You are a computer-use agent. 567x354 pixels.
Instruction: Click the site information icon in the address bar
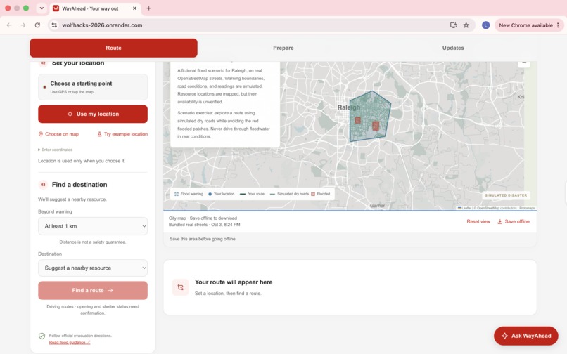(54, 25)
